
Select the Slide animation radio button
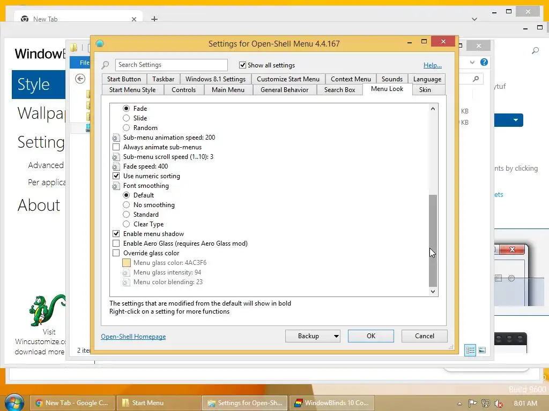[x=126, y=118]
